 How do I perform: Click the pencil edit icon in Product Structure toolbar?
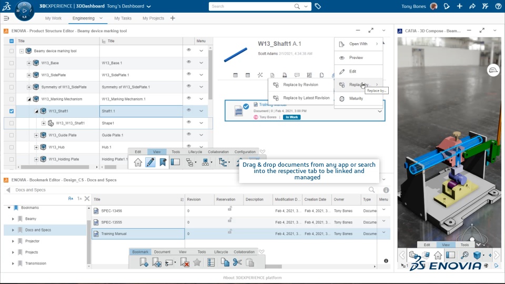(x=150, y=163)
